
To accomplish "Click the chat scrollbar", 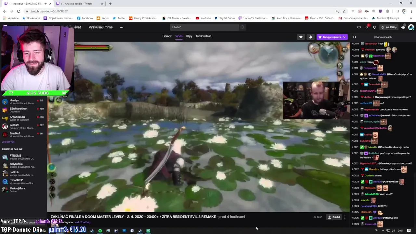I will coord(415,200).
